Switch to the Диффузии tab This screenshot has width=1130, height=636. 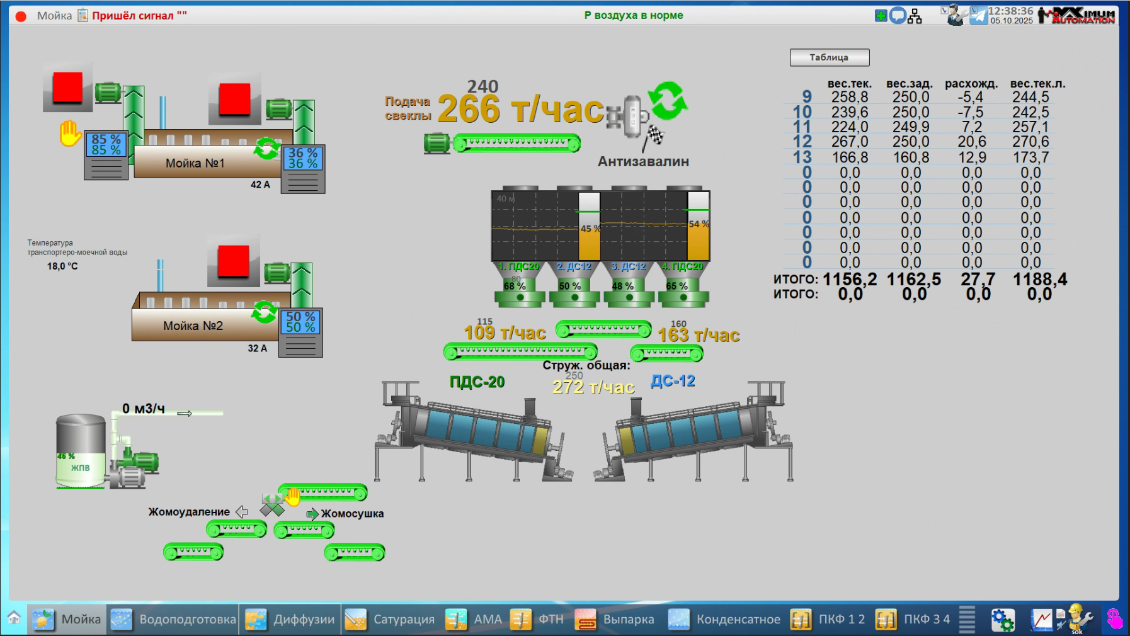[x=290, y=620]
